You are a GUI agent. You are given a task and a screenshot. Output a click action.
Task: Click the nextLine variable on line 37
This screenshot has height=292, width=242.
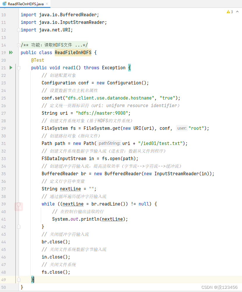[70, 189]
